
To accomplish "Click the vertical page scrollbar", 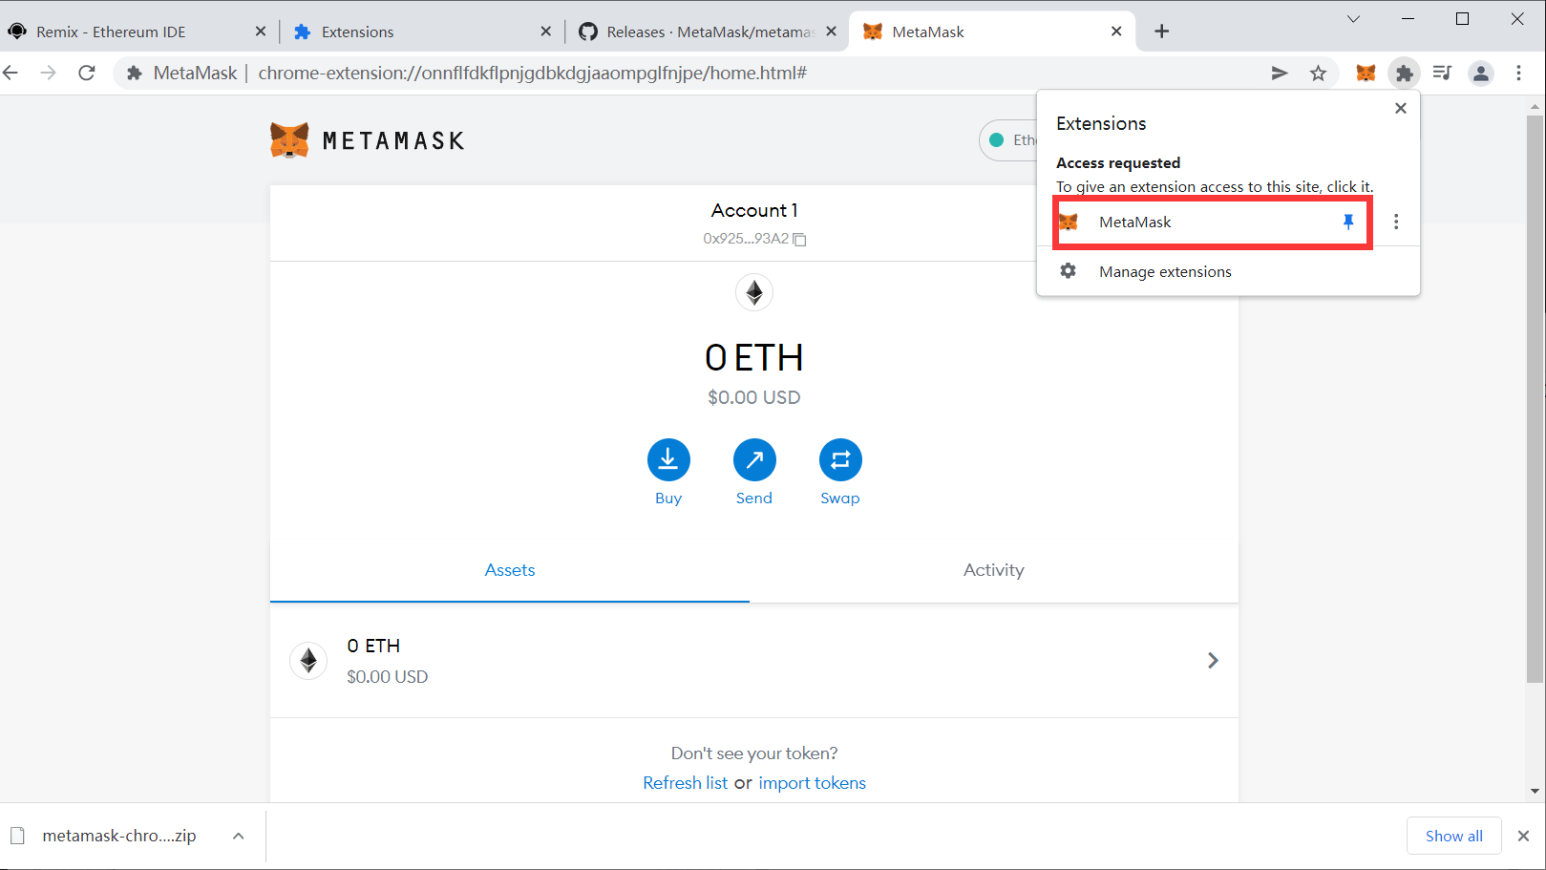I will 1535,399.
